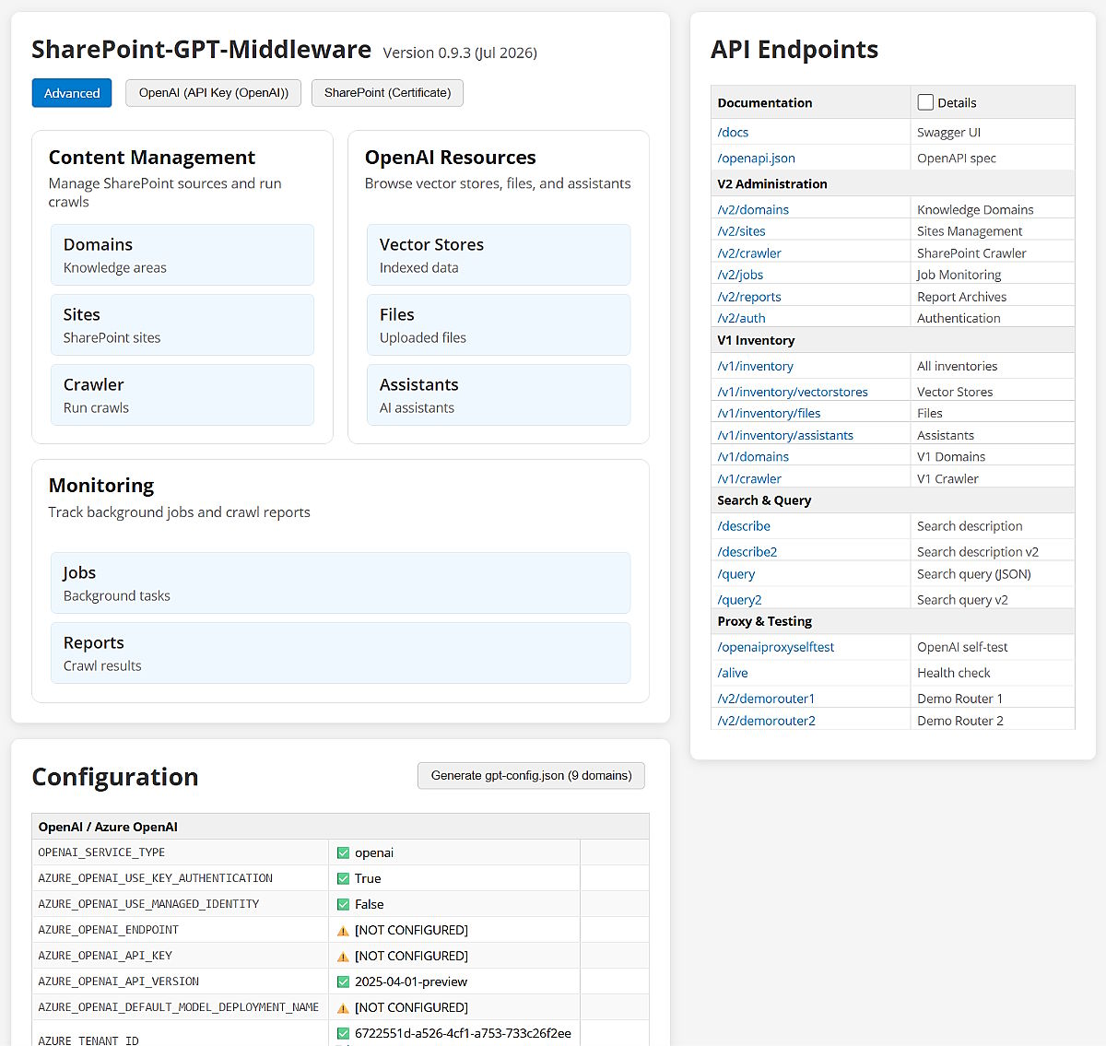Click check icon beside the tenant ID value
This screenshot has height=1046, width=1106.
(343, 1033)
